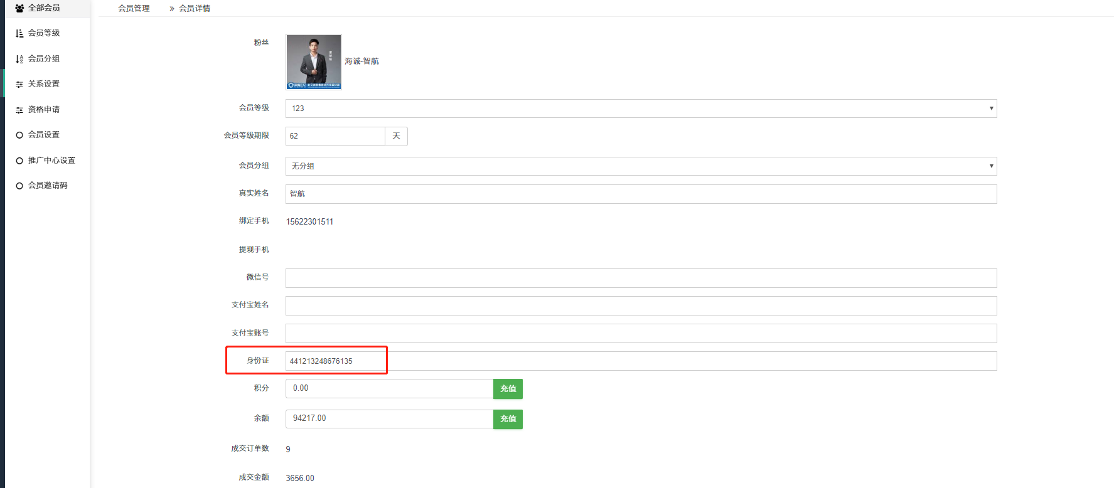This screenshot has width=1114, height=488.
Task: Click the 关系设置 sliders icon
Action: pyautogui.click(x=19, y=84)
